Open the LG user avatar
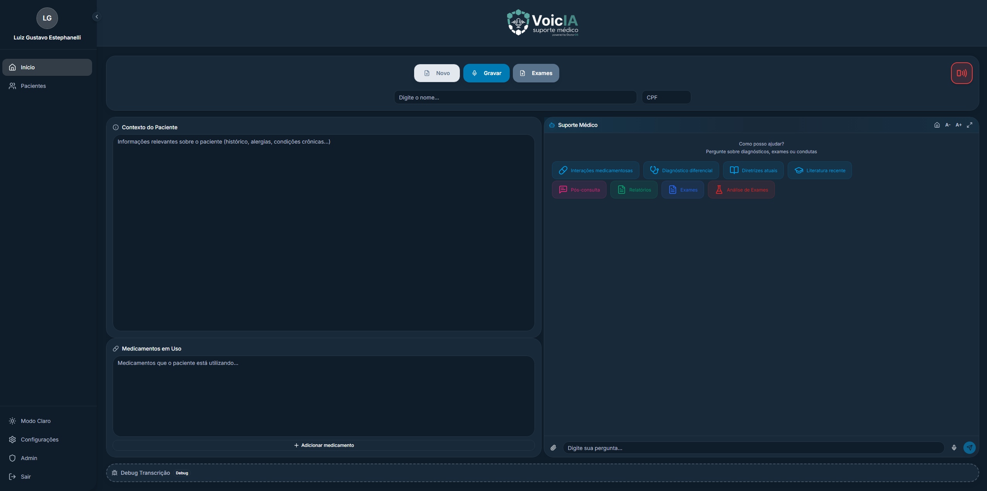 click(47, 18)
